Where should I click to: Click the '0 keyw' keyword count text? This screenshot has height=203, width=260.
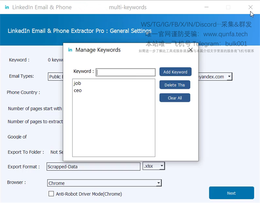click(55, 60)
